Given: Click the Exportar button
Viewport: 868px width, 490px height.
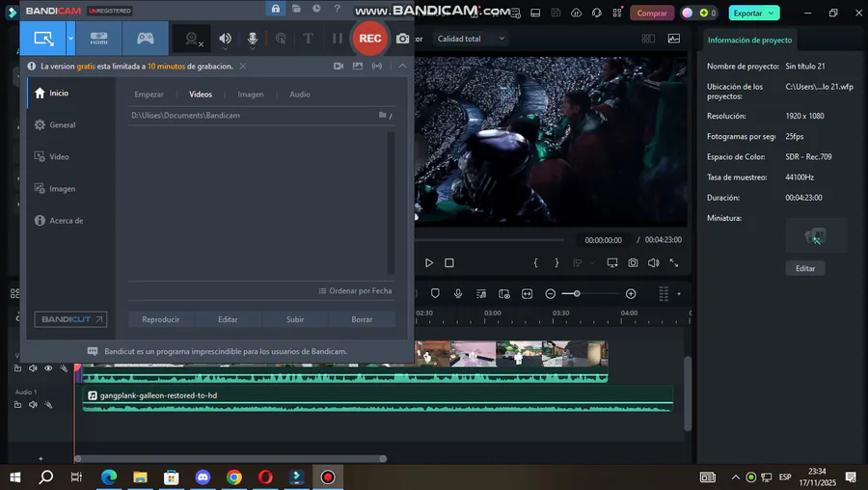Looking at the screenshot, I should point(748,13).
